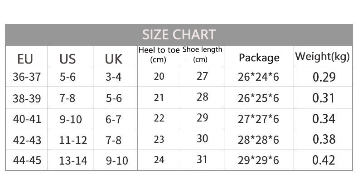Click the Weight(kg) column header

click(x=322, y=57)
